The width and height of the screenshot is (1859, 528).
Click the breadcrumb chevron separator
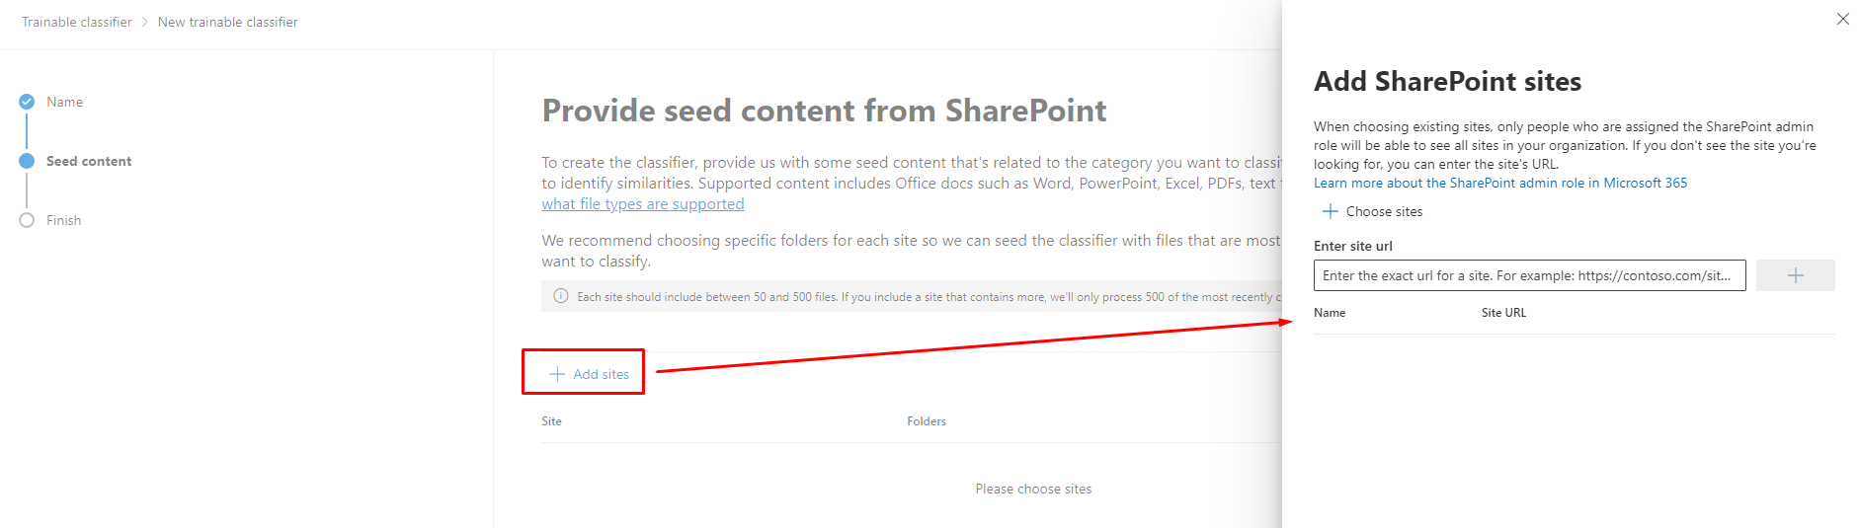tap(145, 22)
